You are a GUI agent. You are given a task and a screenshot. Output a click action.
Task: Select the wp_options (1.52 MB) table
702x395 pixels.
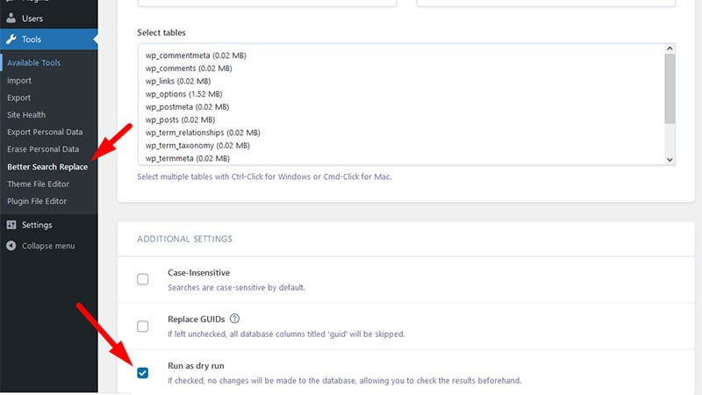point(183,94)
